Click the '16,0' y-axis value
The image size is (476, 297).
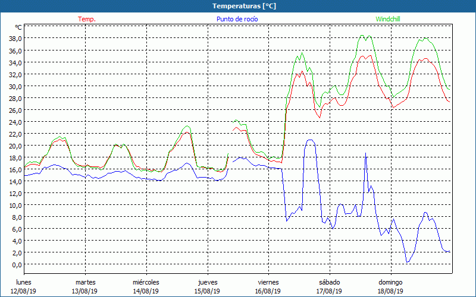[16, 170]
